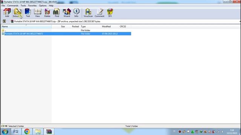Open the View file tool
This screenshot has width=241, height=135.
pos(38,13)
